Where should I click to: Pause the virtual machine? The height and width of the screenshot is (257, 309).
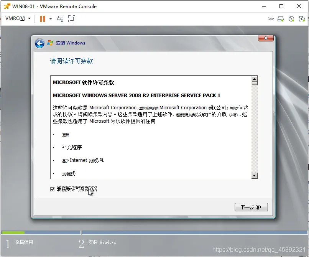point(43,19)
